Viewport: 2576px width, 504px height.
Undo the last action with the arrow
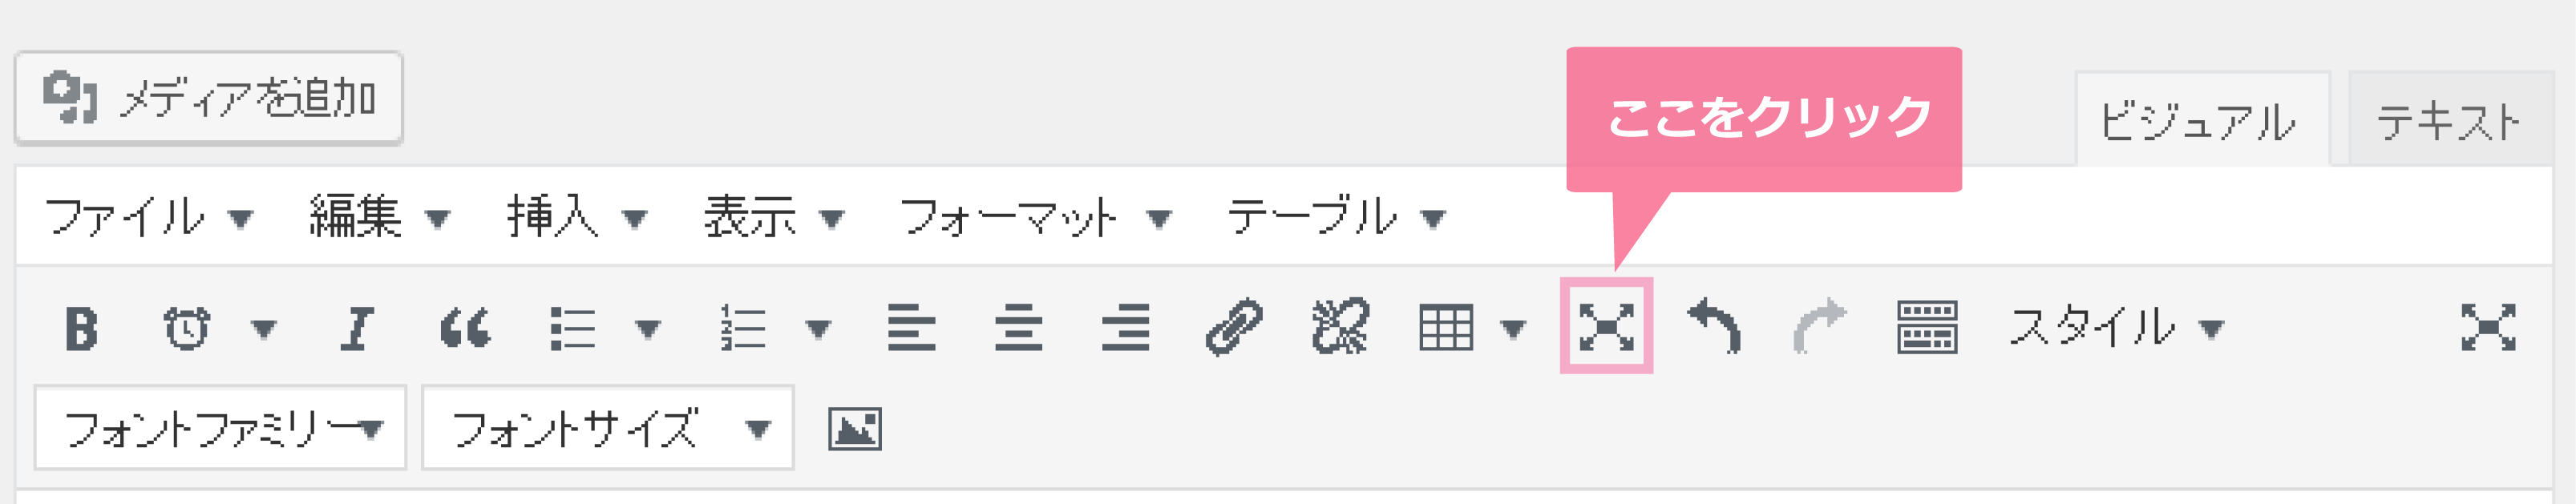(1714, 326)
